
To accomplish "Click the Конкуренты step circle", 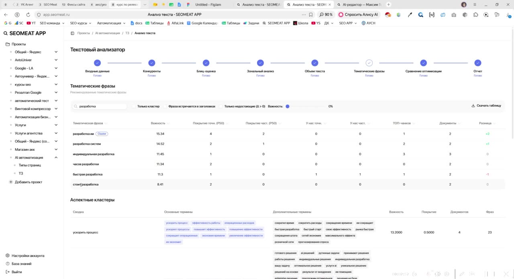I will click(151, 63).
